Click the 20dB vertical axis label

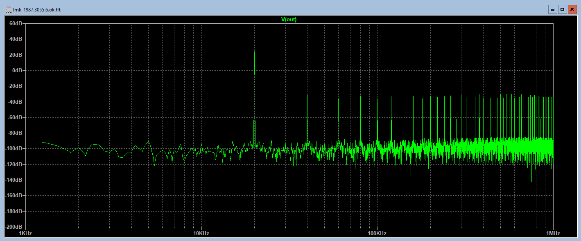[x=16, y=55]
